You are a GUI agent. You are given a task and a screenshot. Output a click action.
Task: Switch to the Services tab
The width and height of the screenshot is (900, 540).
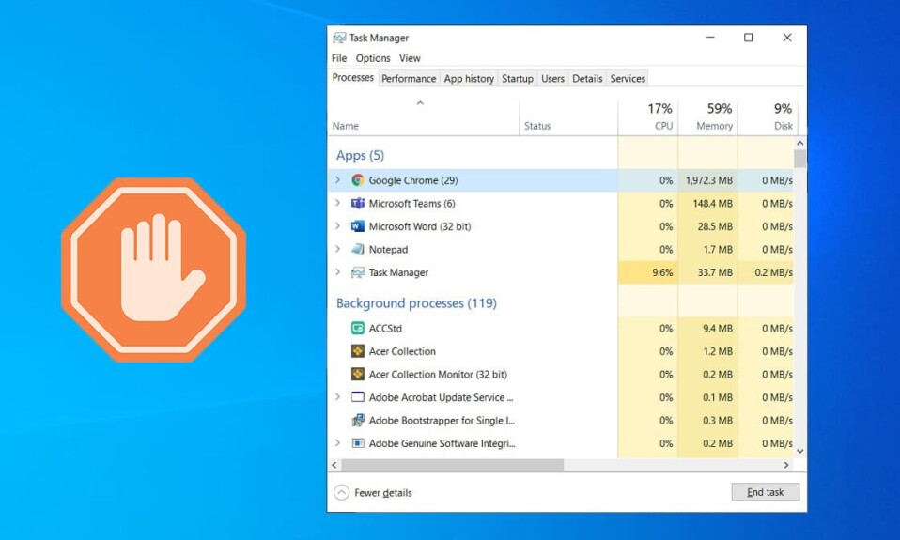point(628,79)
